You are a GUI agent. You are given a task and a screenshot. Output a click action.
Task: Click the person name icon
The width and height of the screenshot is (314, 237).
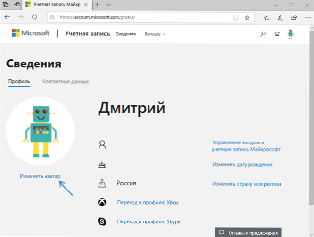pyautogui.click(x=102, y=144)
